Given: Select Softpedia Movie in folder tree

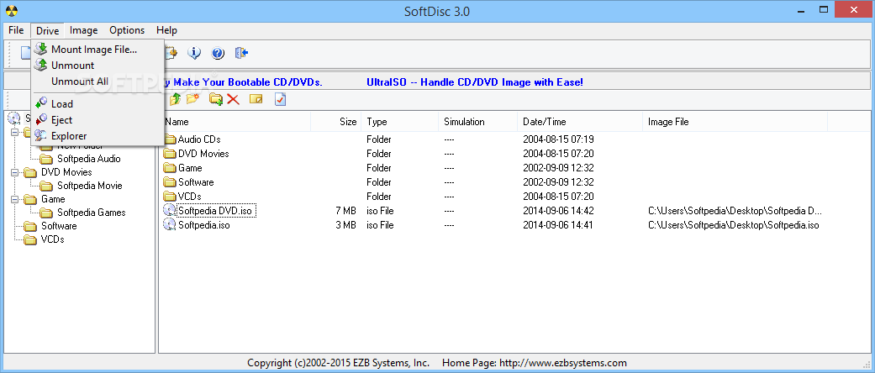Looking at the screenshot, I should 89,185.
